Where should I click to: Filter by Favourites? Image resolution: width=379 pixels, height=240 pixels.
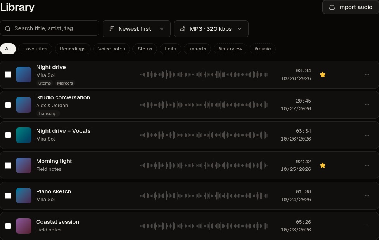pos(35,49)
